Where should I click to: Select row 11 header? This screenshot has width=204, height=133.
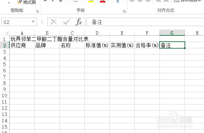click(5, 101)
